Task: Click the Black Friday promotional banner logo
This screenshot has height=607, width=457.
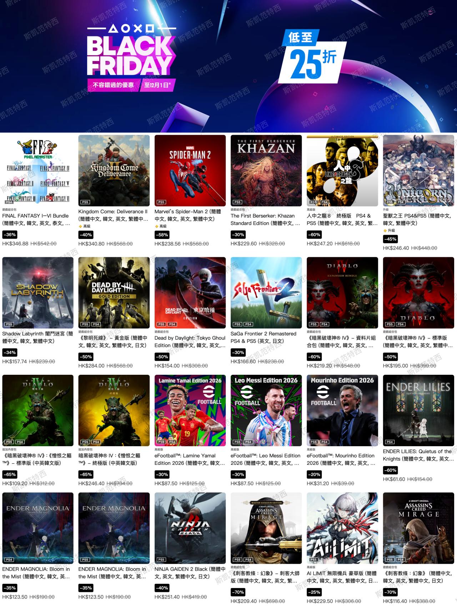Action: [x=131, y=57]
